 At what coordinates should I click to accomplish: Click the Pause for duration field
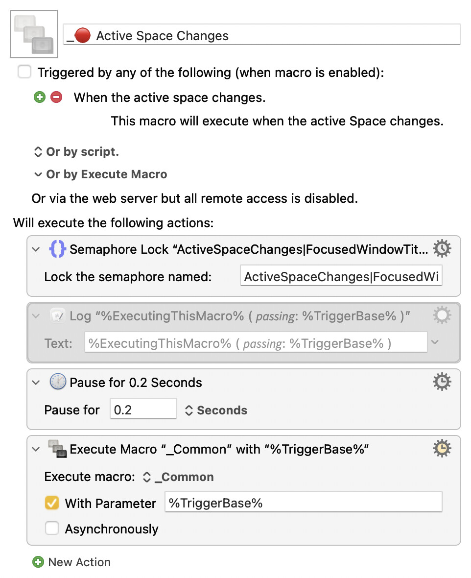tap(143, 409)
